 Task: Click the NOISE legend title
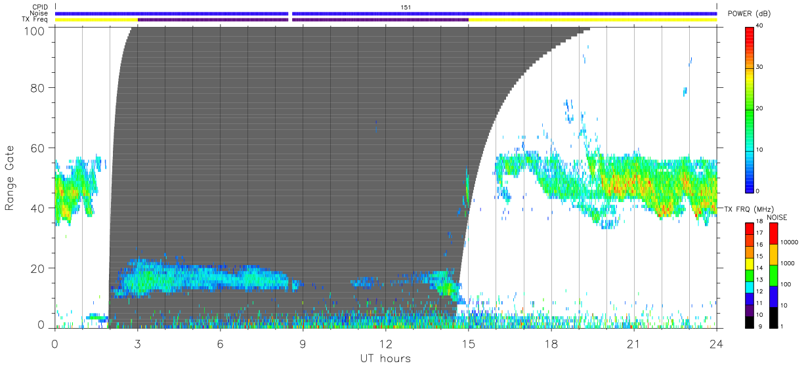tap(777, 217)
